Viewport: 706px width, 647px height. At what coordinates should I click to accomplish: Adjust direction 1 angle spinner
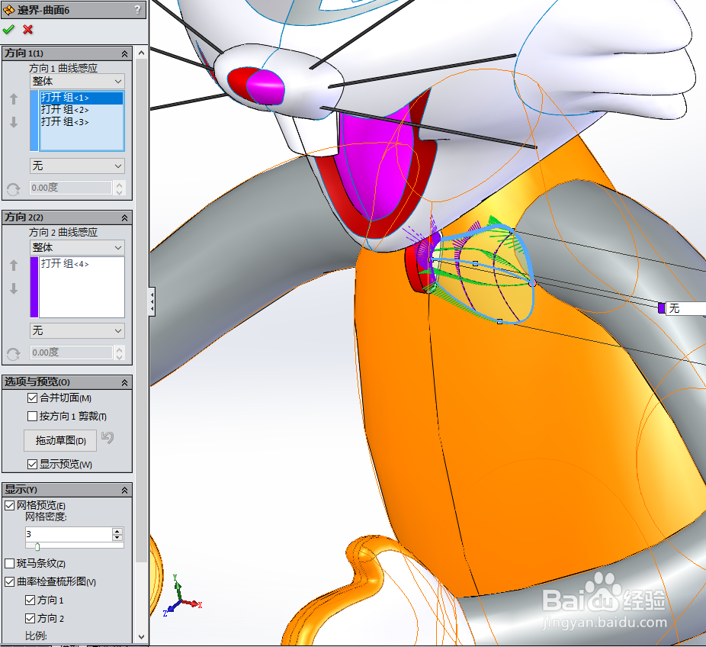pyautogui.click(x=119, y=188)
